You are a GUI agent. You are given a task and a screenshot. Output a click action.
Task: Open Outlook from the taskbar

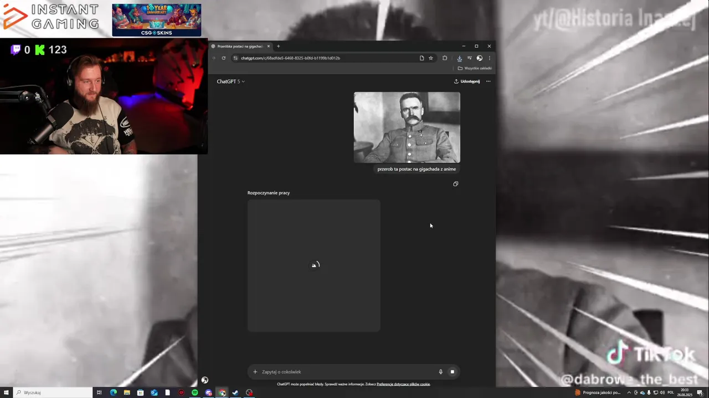click(154, 392)
